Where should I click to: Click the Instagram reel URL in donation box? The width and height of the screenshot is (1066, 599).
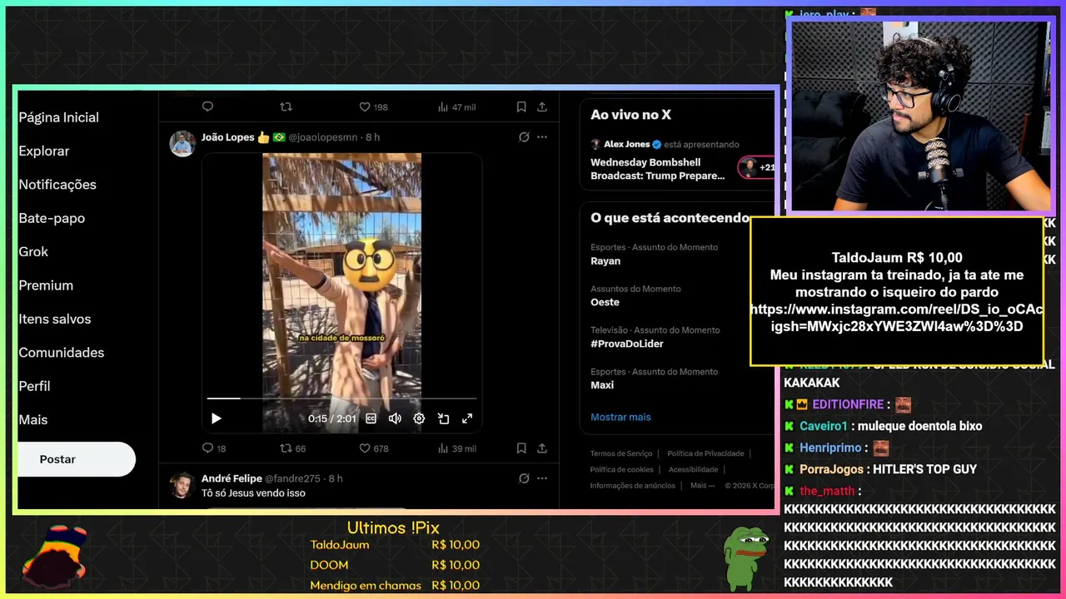897,318
